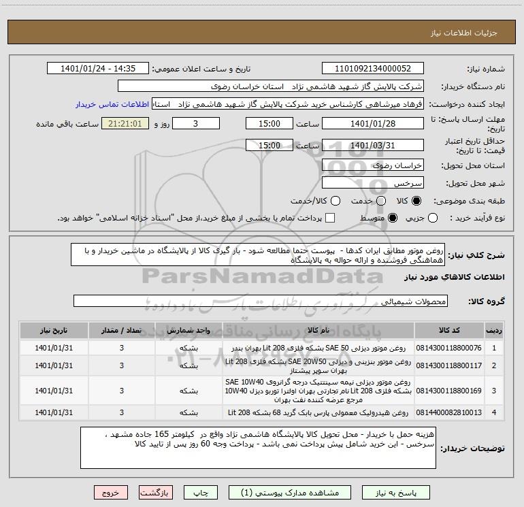Screen dimensions: 524x507
Task: Click product code 0814300118800076 in table
Action: coord(448,348)
